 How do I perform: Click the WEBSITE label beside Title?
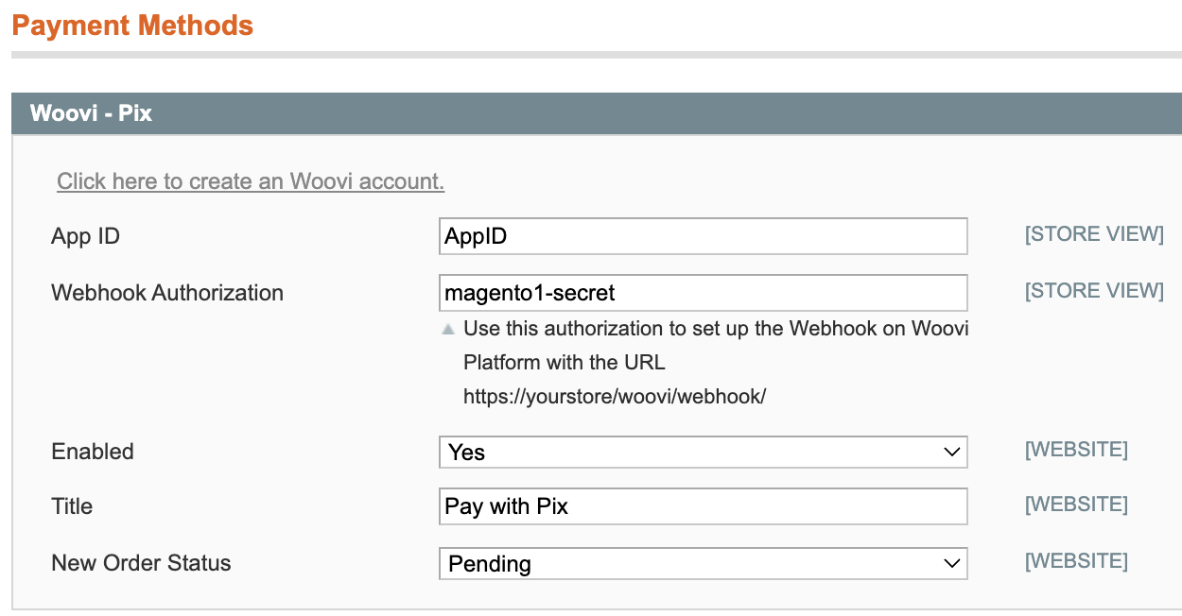[1076, 504]
